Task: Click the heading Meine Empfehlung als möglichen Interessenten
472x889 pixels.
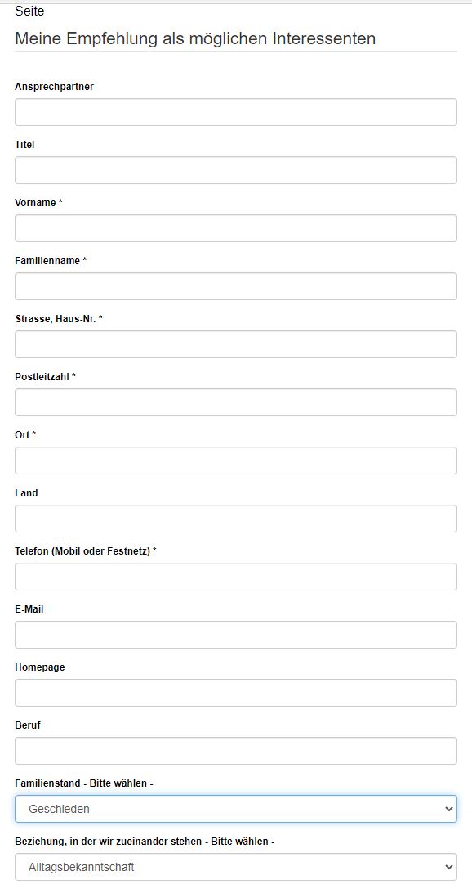Action: pos(195,38)
